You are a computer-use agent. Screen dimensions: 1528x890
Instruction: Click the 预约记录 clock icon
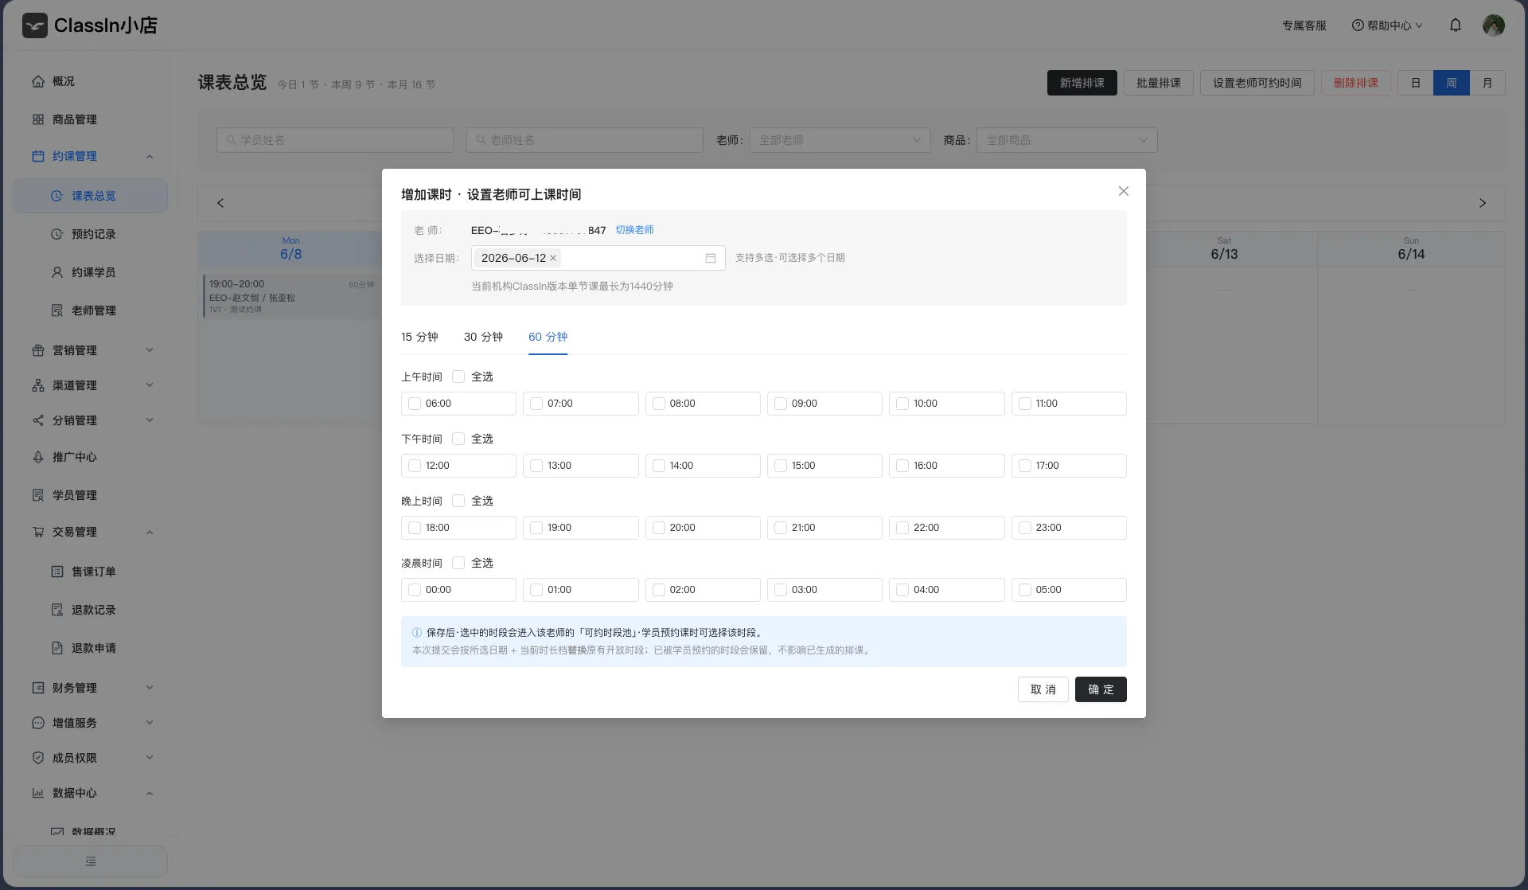click(57, 234)
